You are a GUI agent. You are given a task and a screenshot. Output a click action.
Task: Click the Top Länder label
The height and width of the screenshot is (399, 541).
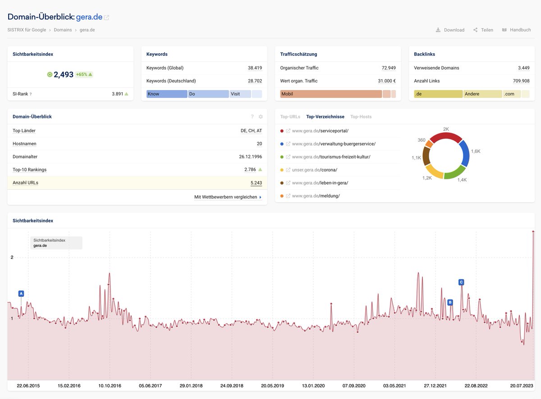[24, 131]
